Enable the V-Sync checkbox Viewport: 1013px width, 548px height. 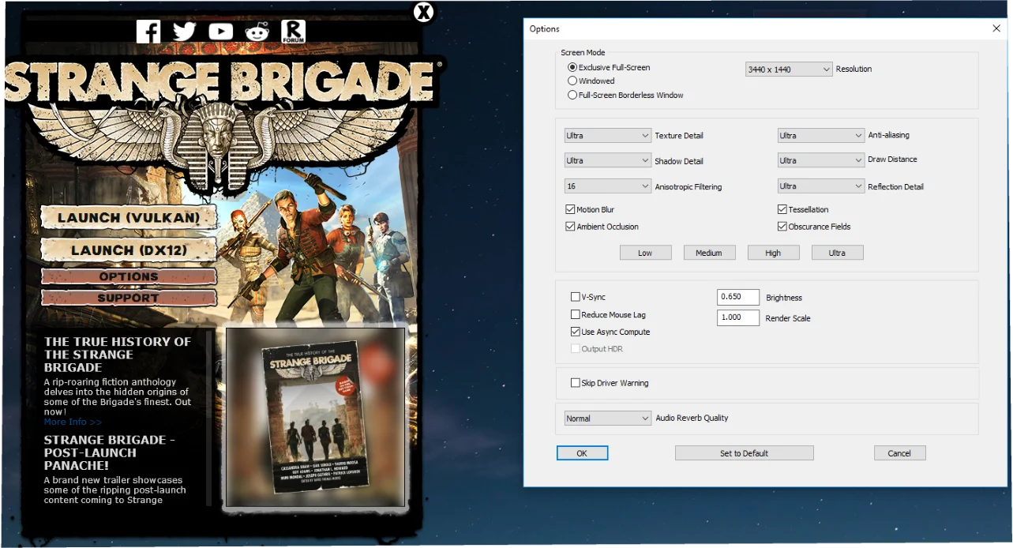575,297
